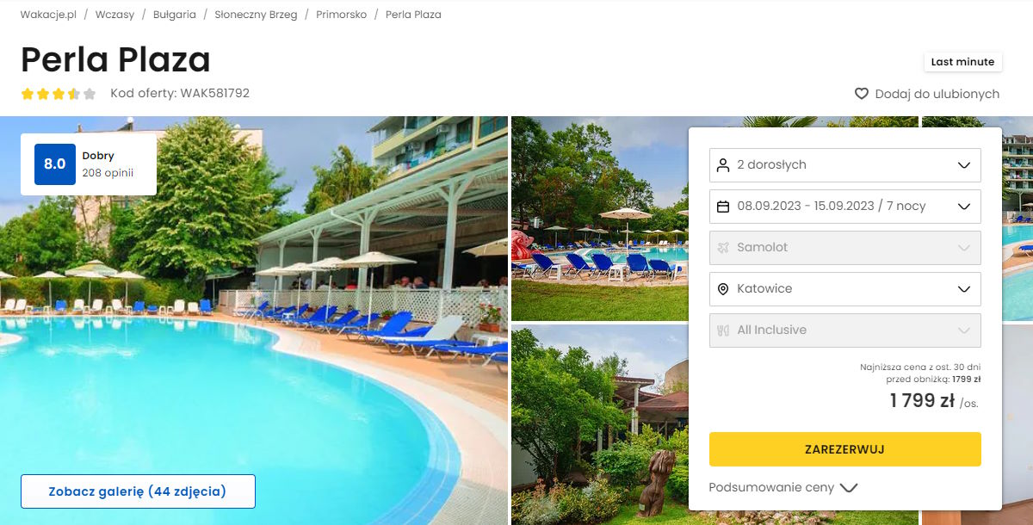Click the location pin icon by Katowice
The image size is (1033, 525).
[x=723, y=288]
